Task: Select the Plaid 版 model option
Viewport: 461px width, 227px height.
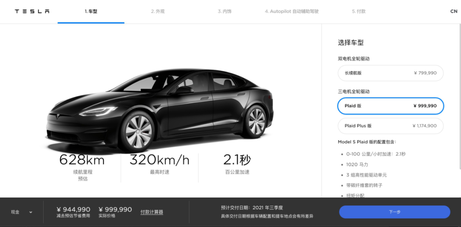Action: tap(391, 106)
